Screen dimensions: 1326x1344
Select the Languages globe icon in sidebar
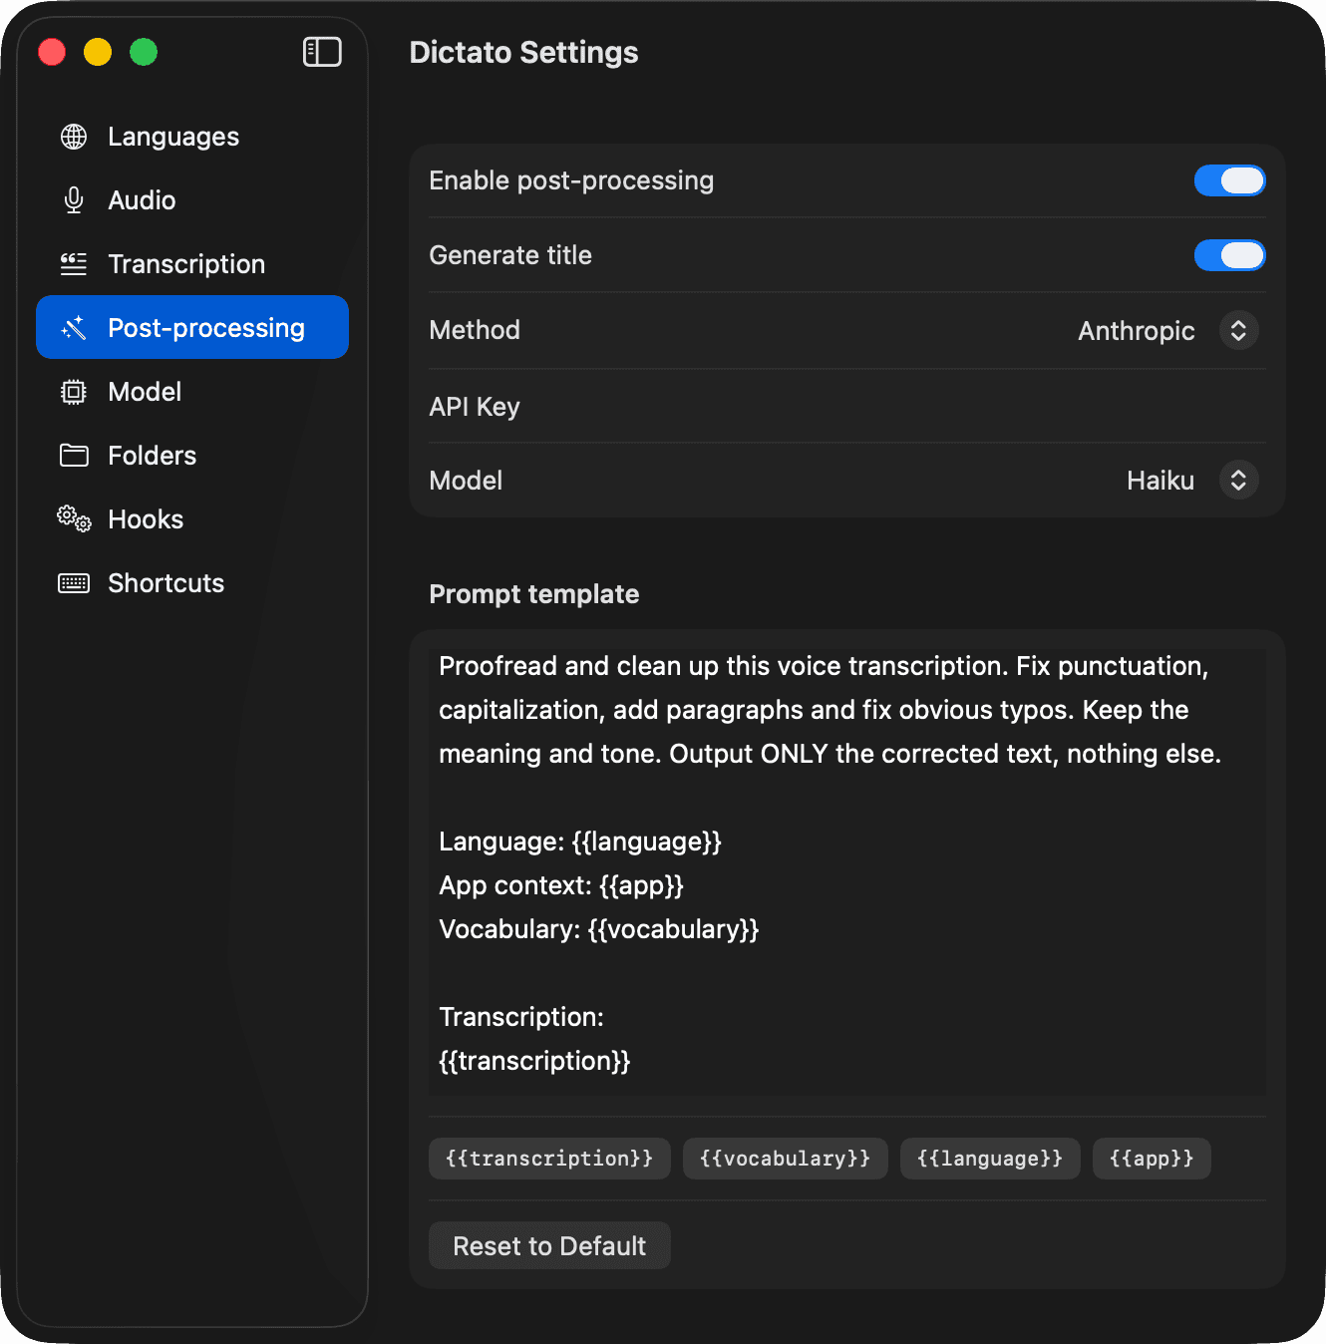73,136
